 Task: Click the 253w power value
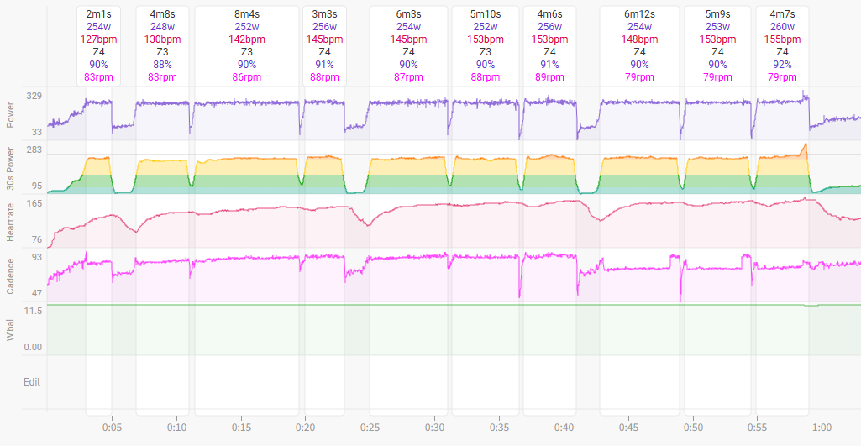pos(717,26)
